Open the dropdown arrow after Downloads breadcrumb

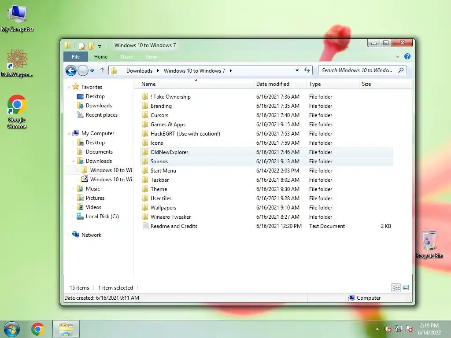point(158,71)
